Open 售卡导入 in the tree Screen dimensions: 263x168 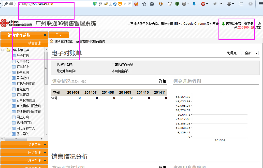point(23,134)
